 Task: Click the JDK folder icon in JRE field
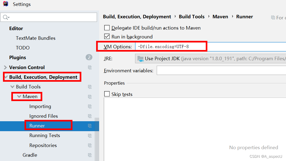(141, 59)
